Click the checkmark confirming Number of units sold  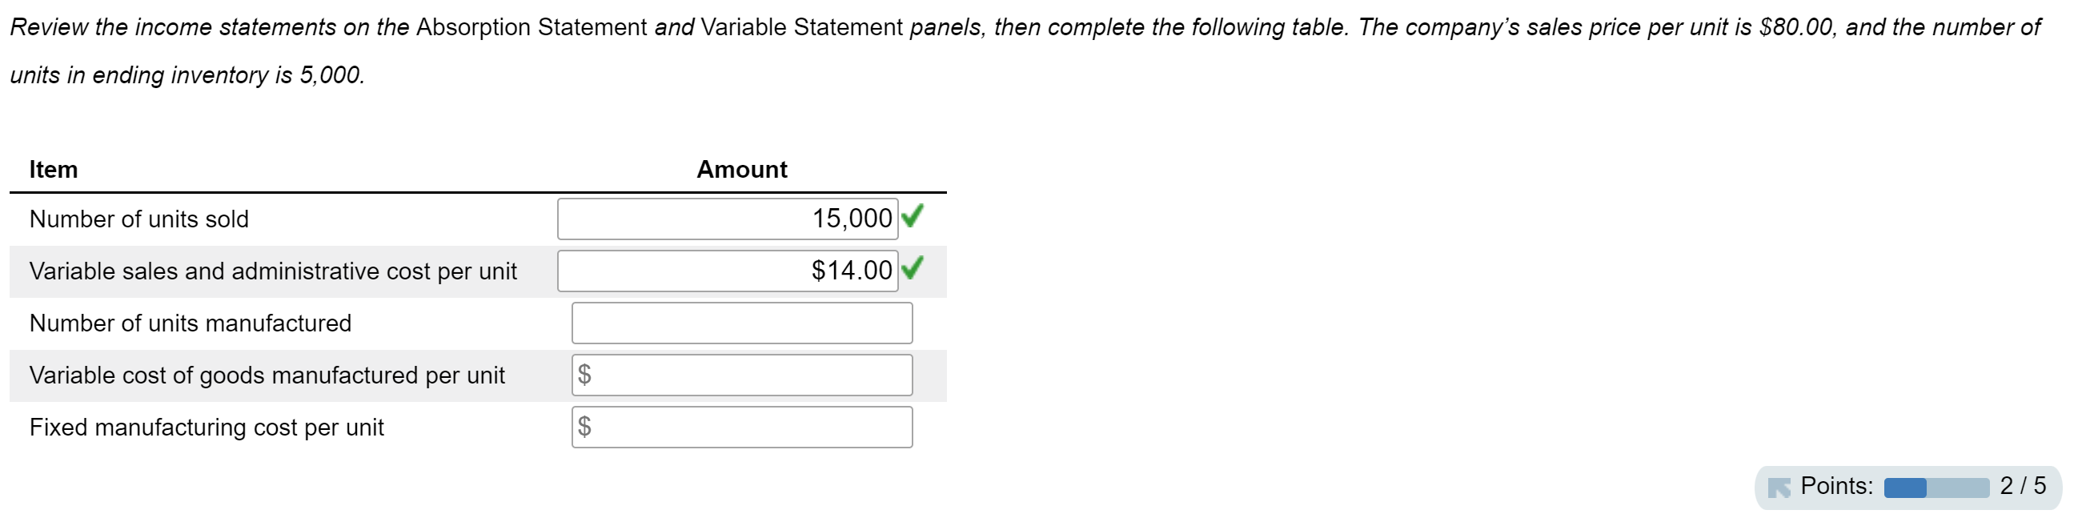click(914, 217)
